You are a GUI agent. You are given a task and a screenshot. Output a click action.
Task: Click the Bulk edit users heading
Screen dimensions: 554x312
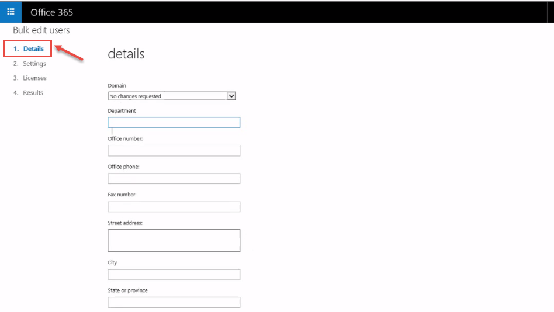[x=41, y=30]
